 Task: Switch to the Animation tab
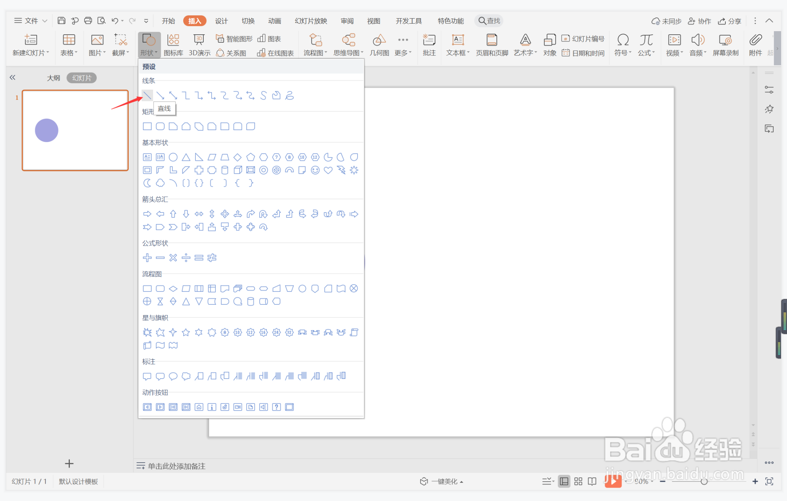274,21
